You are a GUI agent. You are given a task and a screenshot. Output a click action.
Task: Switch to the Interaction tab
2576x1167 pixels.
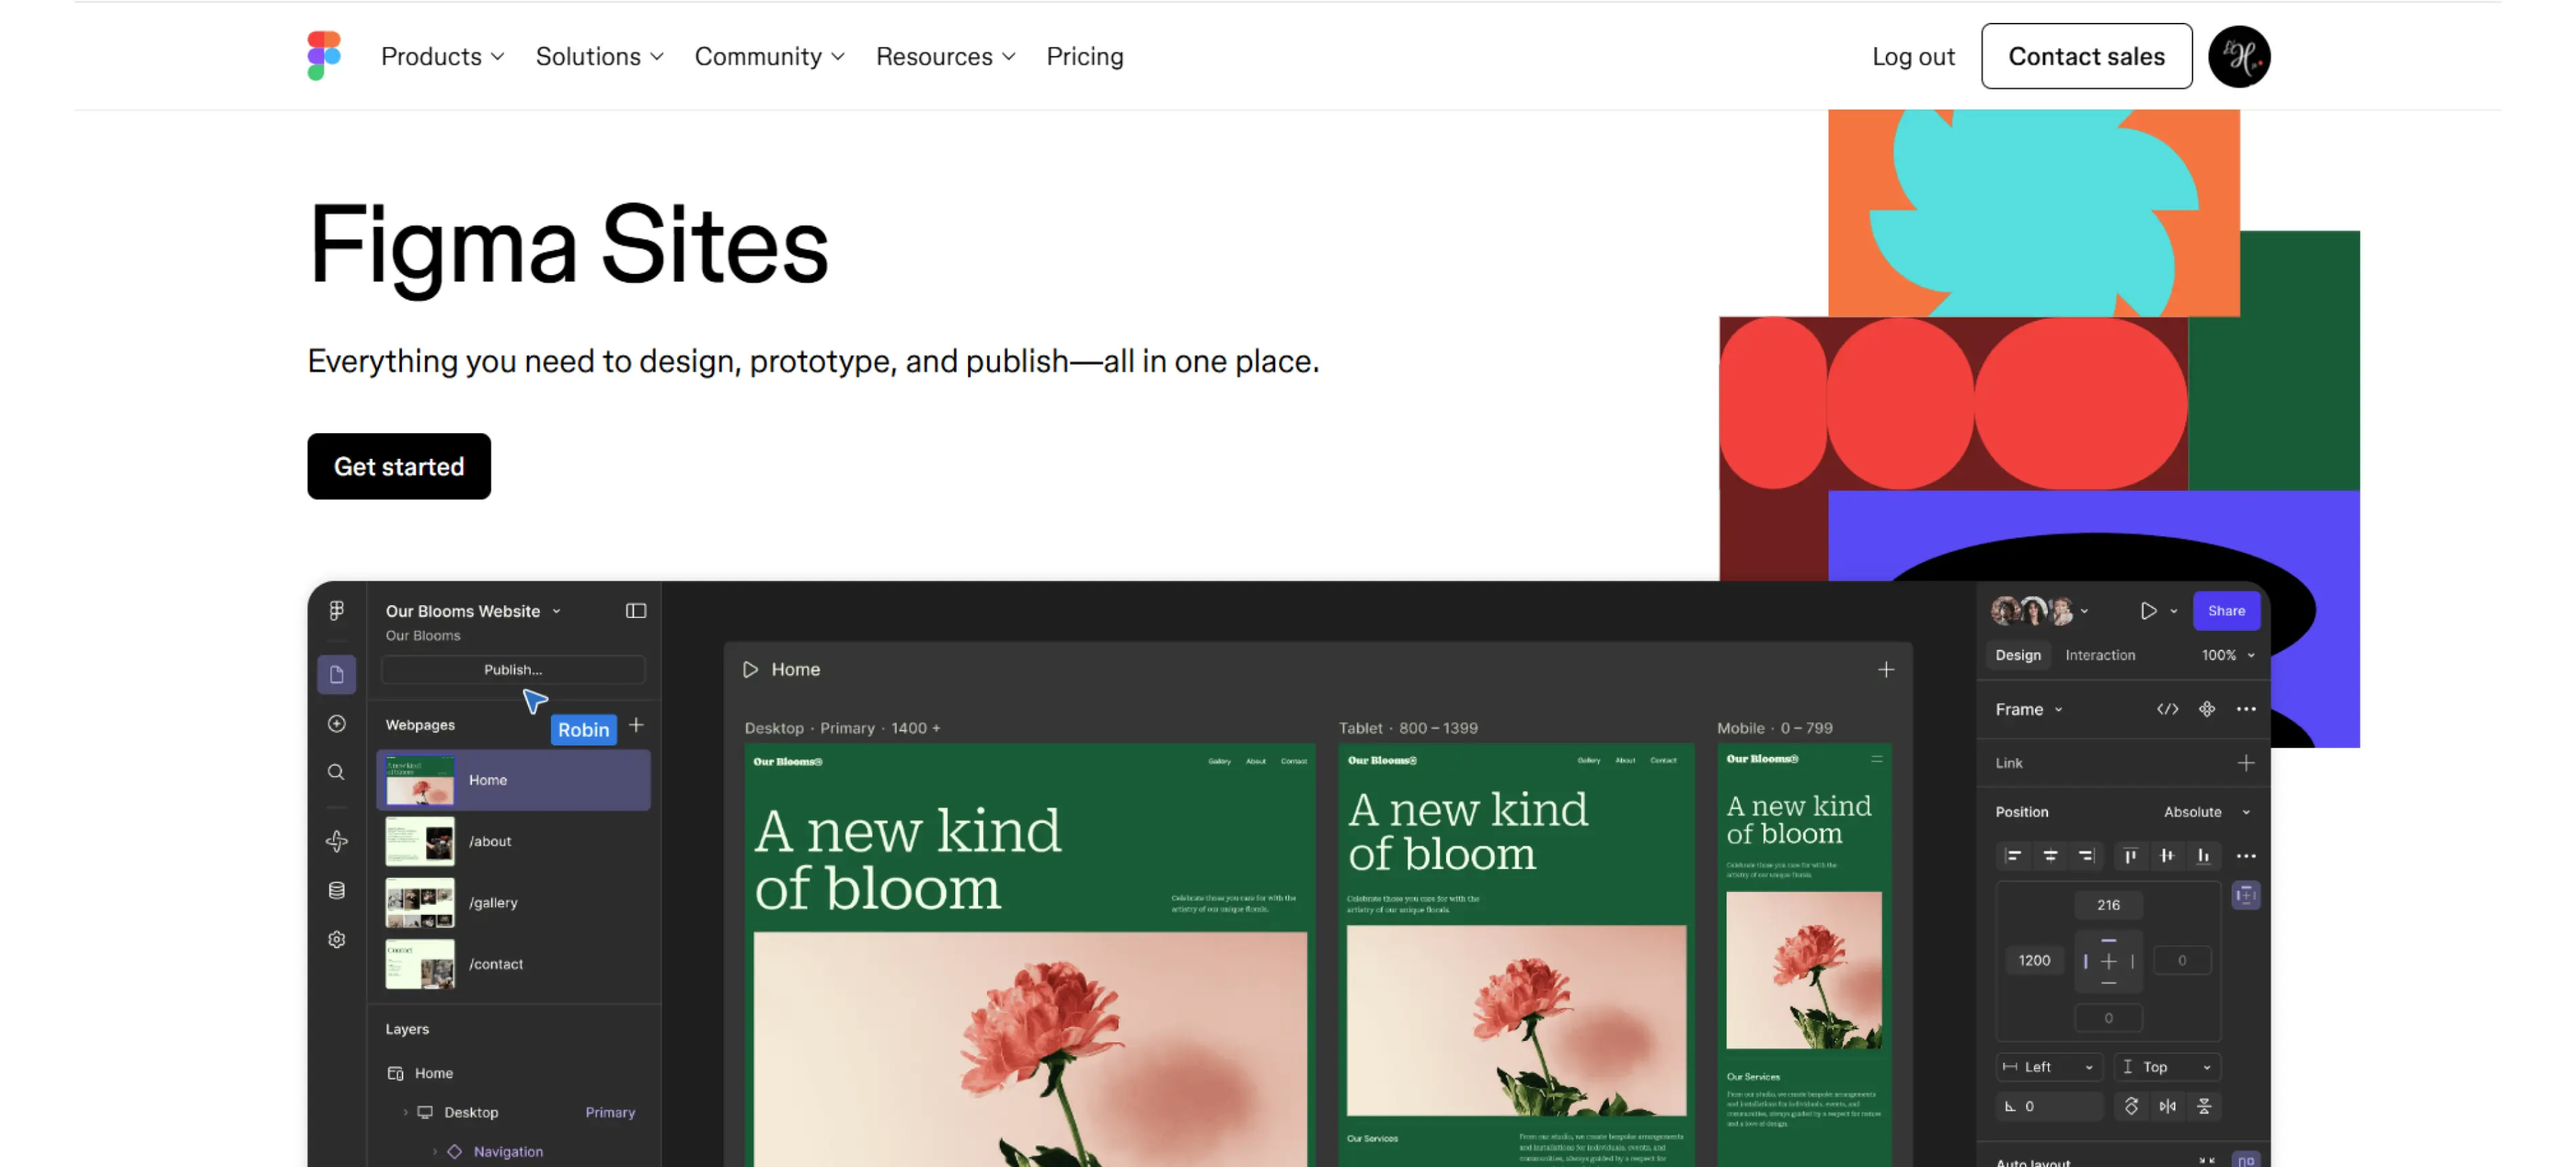click(2100, 655)
